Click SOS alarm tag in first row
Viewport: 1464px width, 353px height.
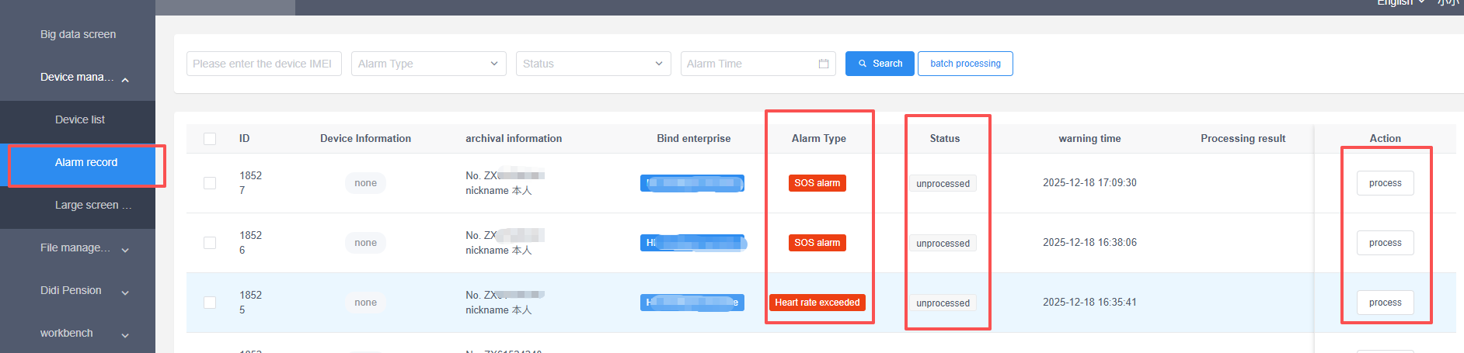[817, 183]
